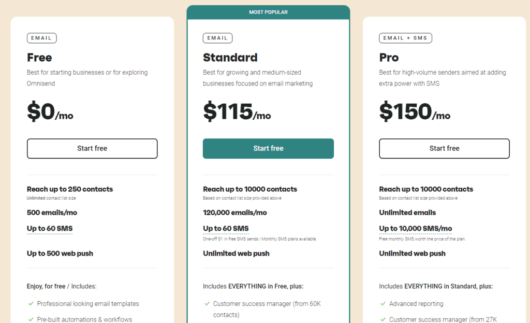Viewport: 530px width, 323px height.
Task: Click checkmark beside Professional looking email templates
Action: (31, 304)
